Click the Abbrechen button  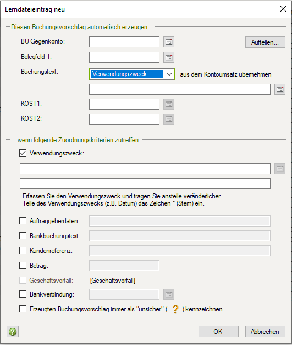point(265,331)
